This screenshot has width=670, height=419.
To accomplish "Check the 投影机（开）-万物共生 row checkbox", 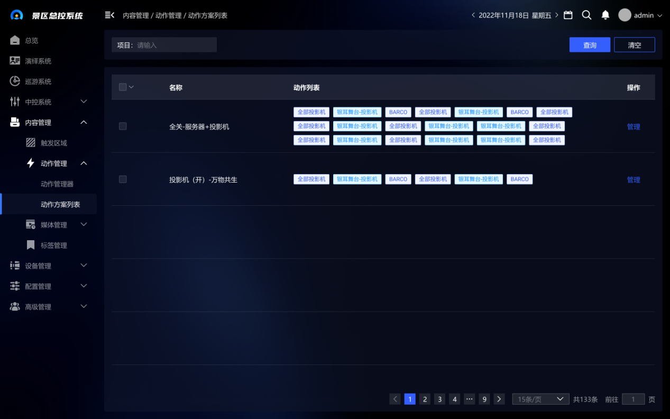I will [123, 179].
